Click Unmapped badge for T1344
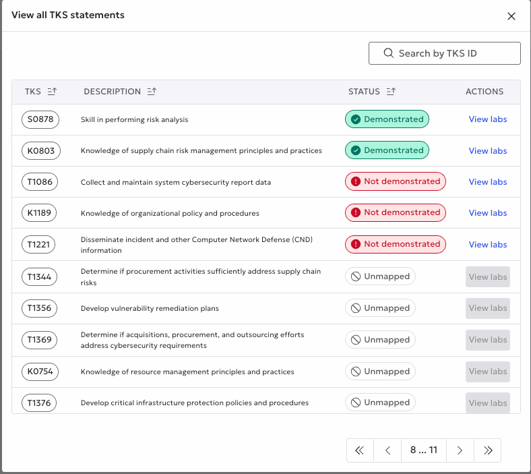 380,276
